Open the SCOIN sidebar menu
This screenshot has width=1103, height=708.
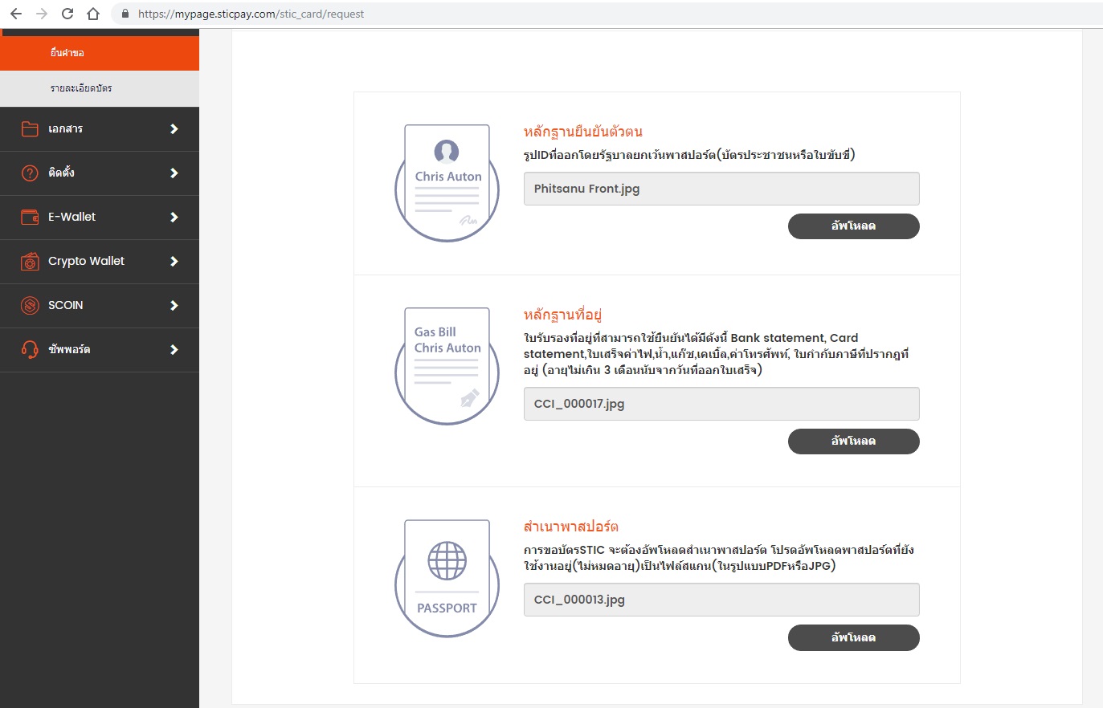pyautogui.click(x=100, y=306)
